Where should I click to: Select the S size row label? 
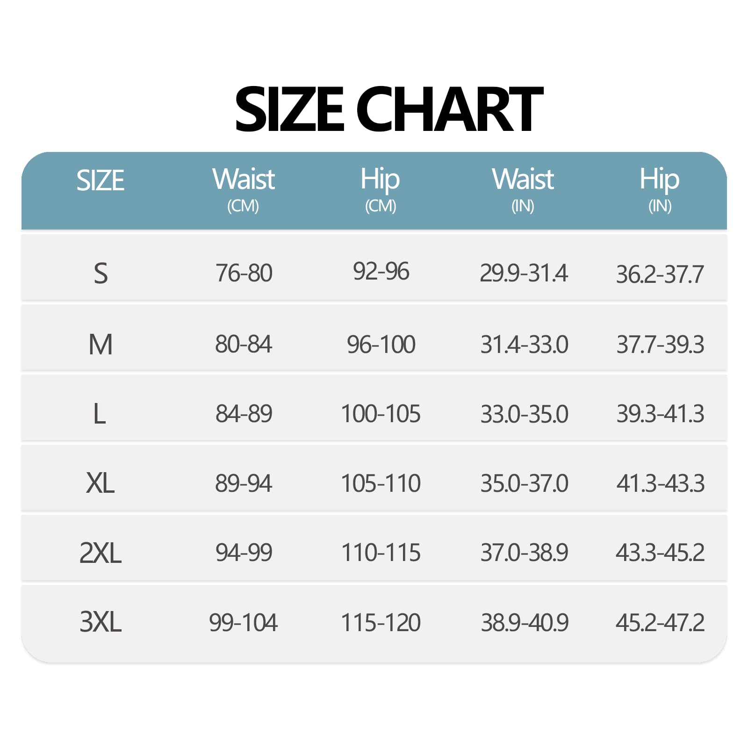pyautogui.click(x=101, y=273)
